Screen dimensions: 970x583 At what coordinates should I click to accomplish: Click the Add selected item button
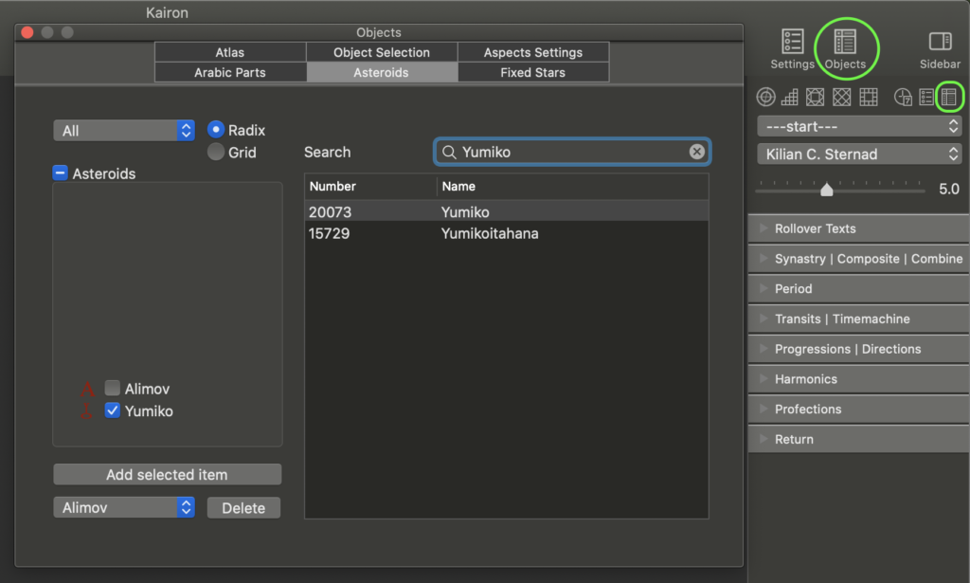(167, 475)
